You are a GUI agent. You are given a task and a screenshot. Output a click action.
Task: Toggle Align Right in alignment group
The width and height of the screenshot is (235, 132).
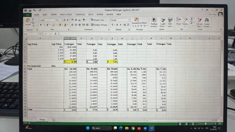[80, 25]
